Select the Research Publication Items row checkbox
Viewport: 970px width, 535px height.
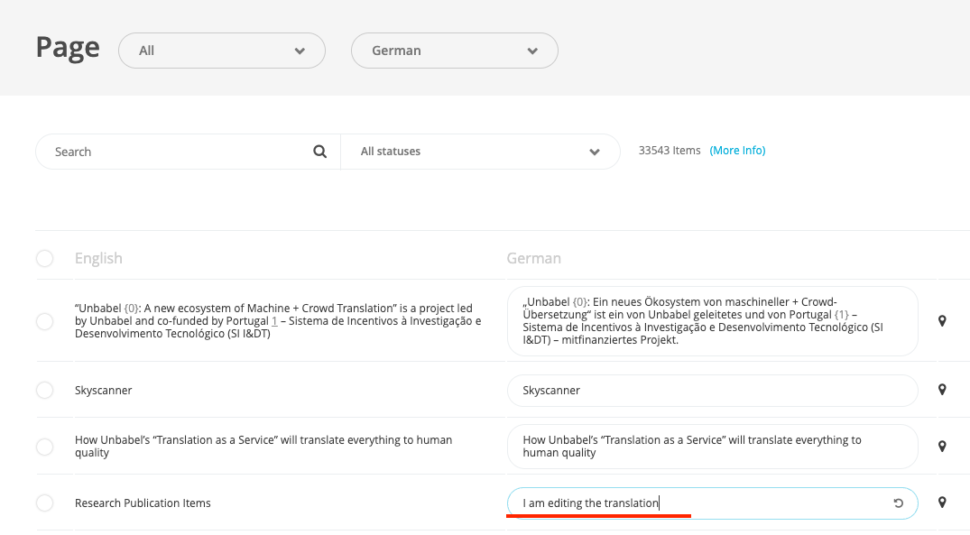[x=45, y=503]
